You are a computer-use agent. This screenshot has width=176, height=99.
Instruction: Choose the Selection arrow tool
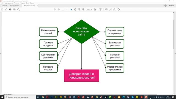click(71, 9)
